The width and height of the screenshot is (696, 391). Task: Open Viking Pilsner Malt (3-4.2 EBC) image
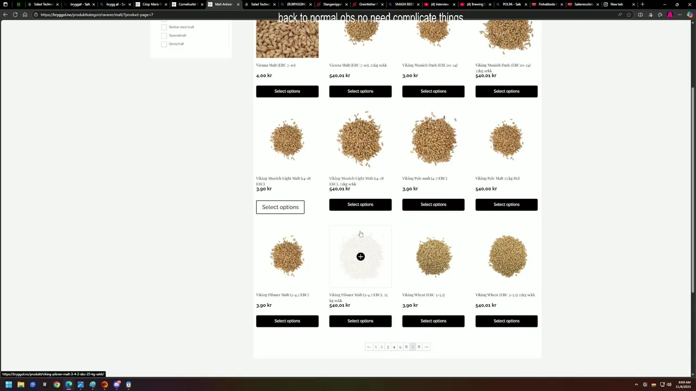click(287, 256)
